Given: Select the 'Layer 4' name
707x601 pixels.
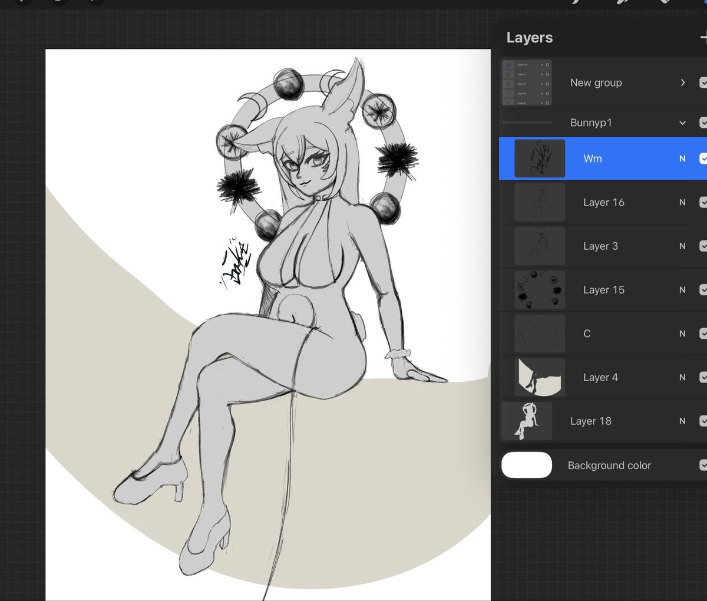Looking at the screenshot, I should (x=600, y=377).
